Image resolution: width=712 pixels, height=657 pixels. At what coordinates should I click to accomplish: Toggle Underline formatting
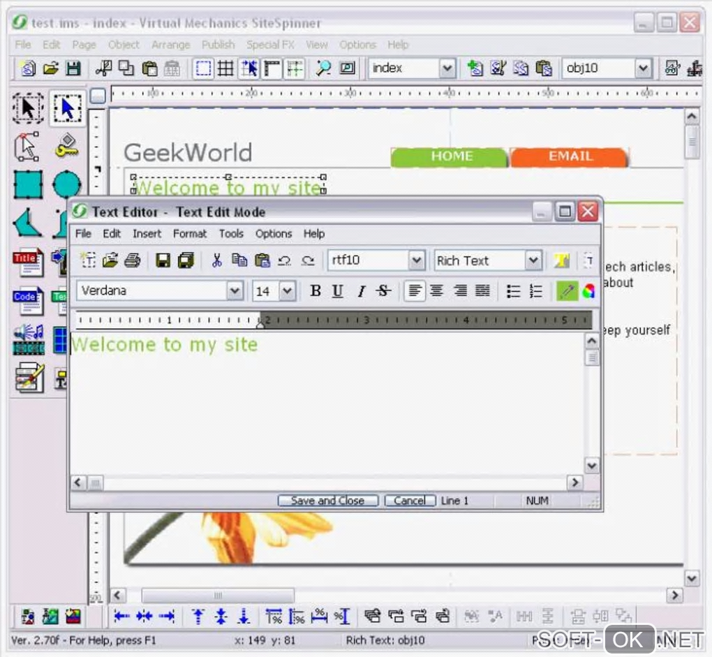tap(337, 290)
